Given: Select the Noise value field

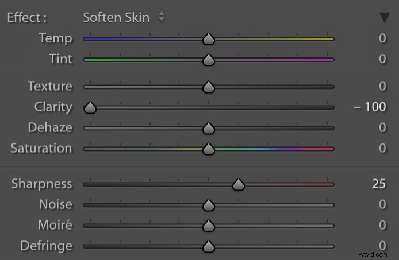Looking at the screenshot, I should pos(382,204).
